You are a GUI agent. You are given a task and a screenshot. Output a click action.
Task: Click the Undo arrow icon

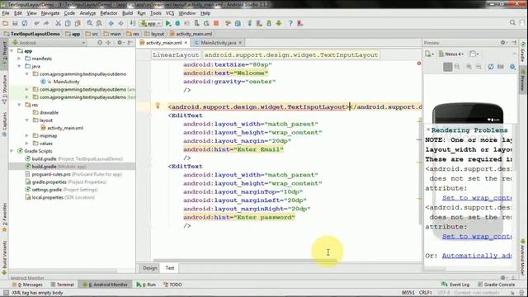tap(36, 23)
